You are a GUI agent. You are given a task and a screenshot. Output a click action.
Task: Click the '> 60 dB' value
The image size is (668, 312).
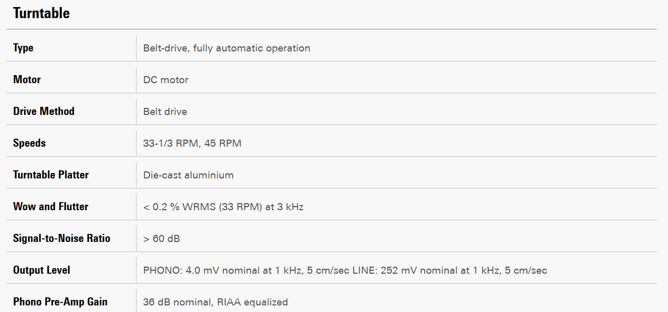[x=161, y=239]
